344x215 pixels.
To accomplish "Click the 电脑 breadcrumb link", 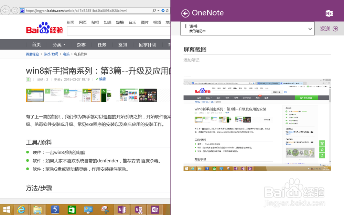I will [66, 54].
